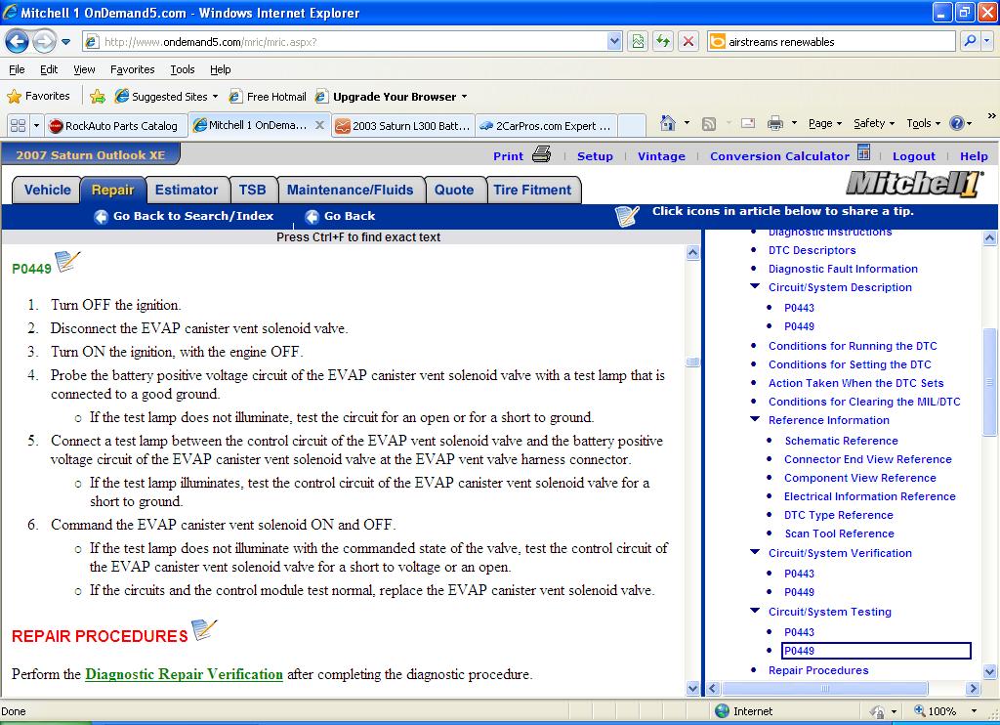This screenshot has width=1000, height=725.
Task: Open Suggested Sites dropdown
Action: (166, 97)
